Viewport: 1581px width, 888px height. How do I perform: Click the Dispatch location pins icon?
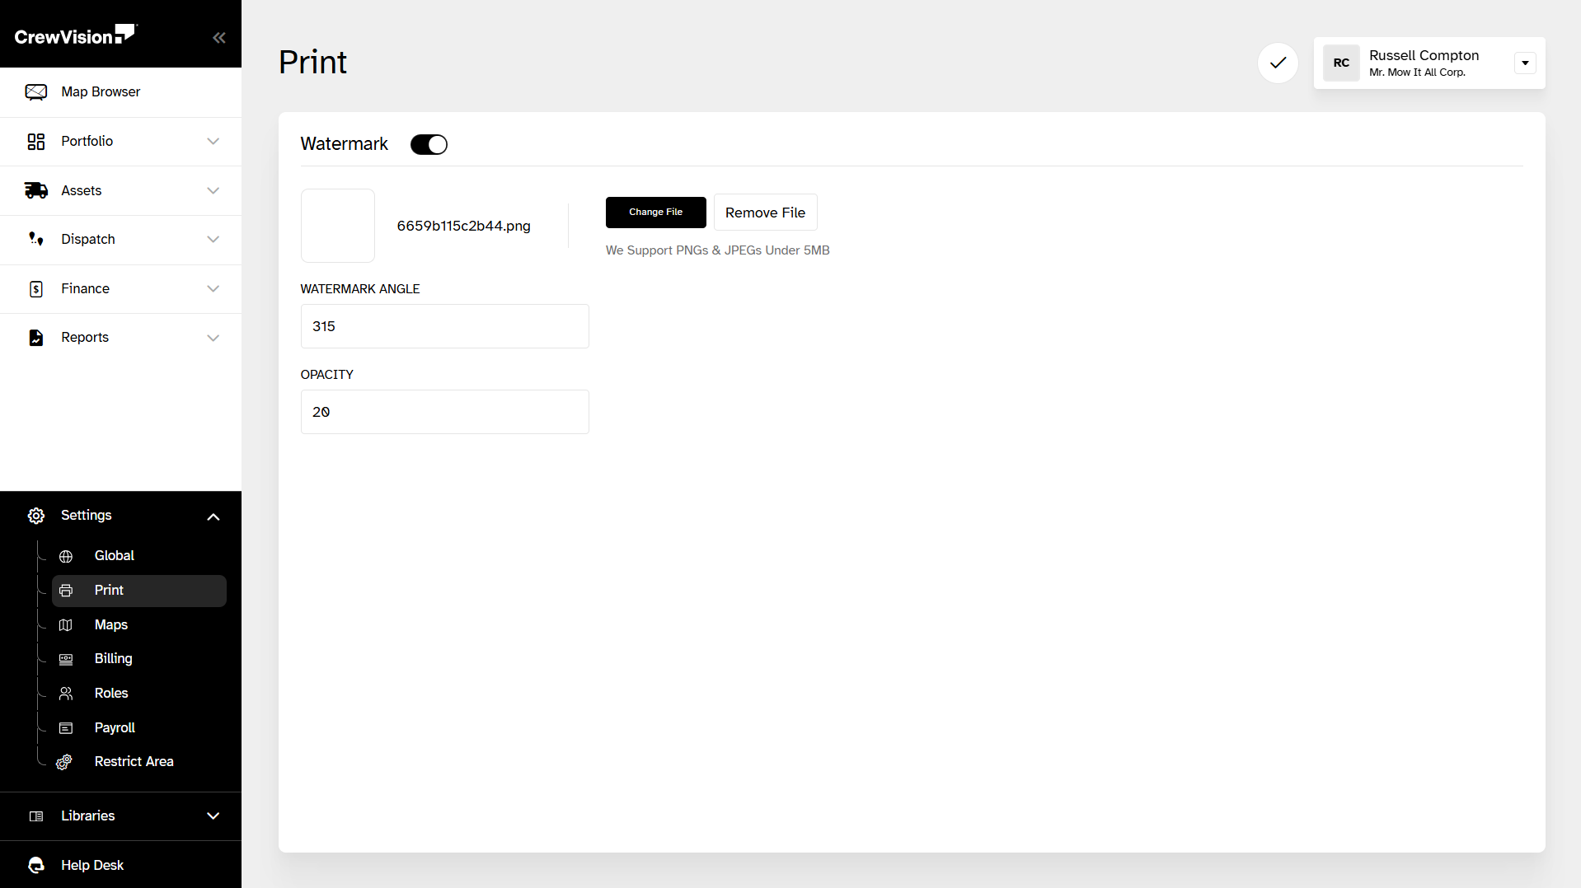pyautogui.click(x=35, y=239)
